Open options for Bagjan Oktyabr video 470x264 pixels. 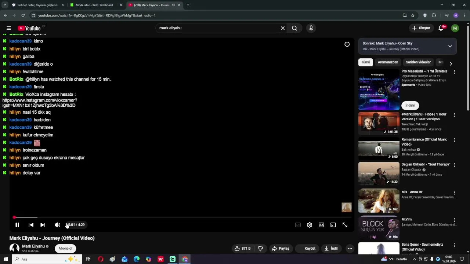(455, 165)
